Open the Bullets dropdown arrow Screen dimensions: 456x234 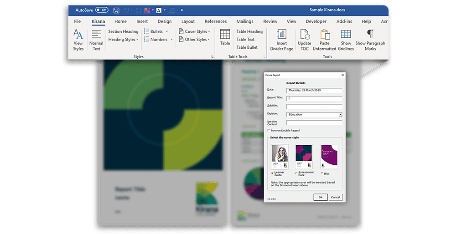167,31
